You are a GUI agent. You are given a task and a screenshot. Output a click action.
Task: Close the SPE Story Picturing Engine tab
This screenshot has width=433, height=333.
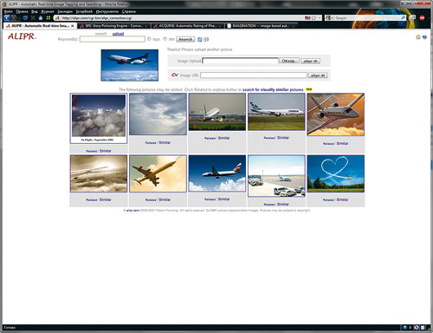pyautogui.click(x=146, y=26)
